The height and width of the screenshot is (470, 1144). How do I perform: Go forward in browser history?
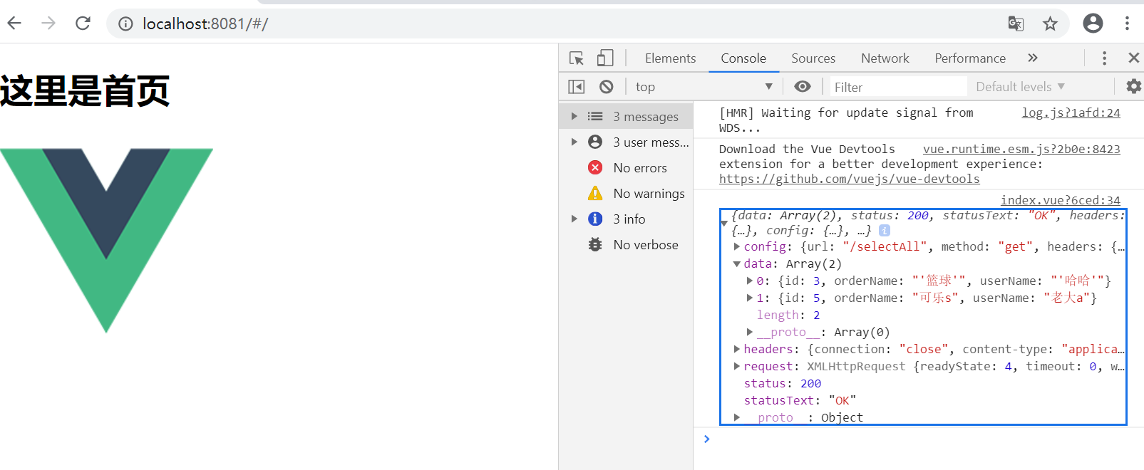coord(48,23)
